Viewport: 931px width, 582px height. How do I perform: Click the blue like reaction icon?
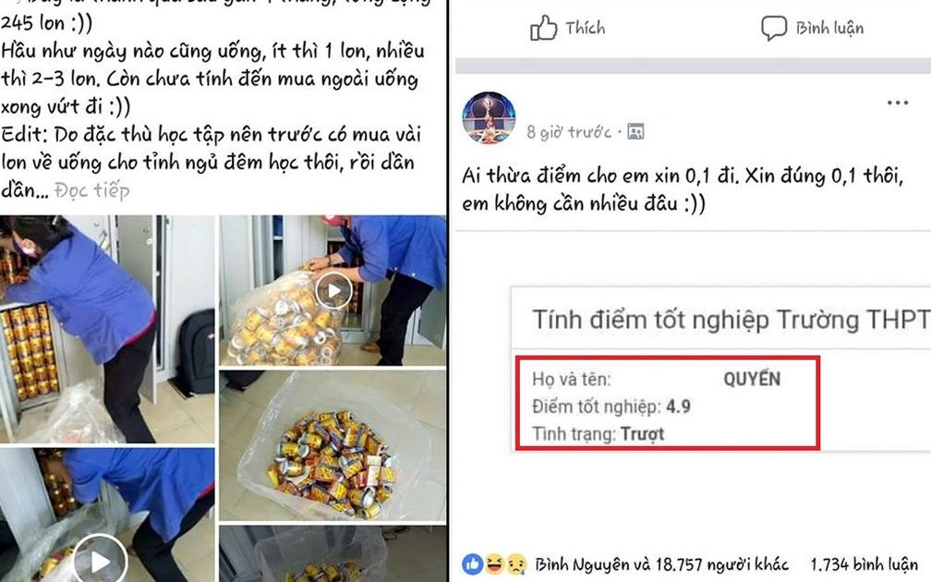click(x=473, y=564)
